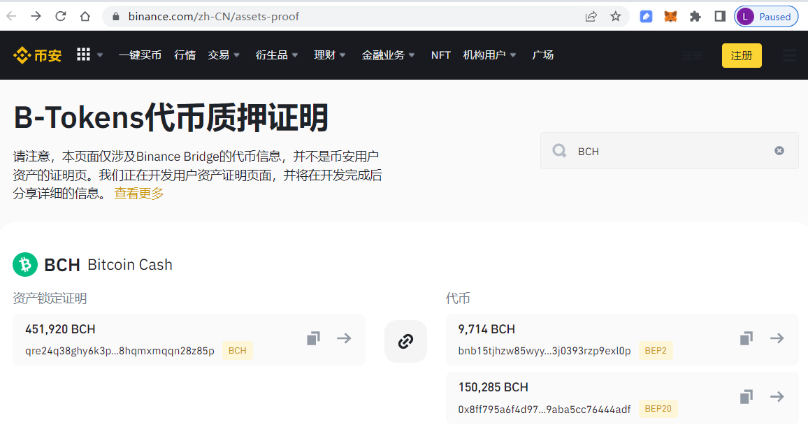
Task: Expand the 交易 dropdown
Action: (x=224, y=55)
